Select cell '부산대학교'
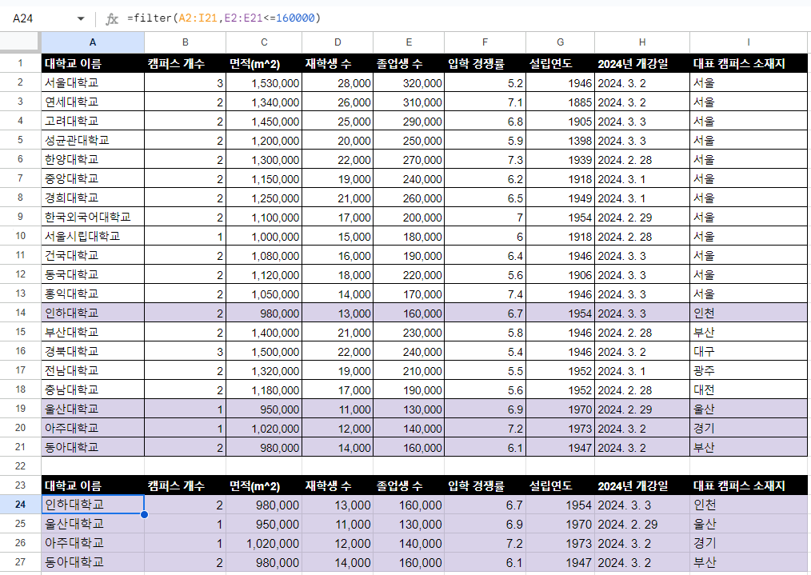The image size is (811, 575). pyautogui.click(x=93, y=332)
